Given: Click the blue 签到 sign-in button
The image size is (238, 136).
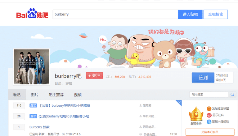Looking at the screenshot, I should point(203,78).
